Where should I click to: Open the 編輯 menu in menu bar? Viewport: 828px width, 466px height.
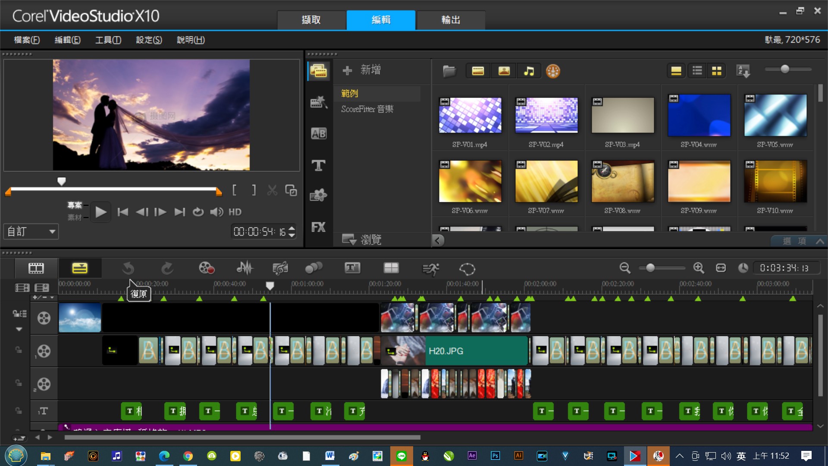tap(67, 40)
